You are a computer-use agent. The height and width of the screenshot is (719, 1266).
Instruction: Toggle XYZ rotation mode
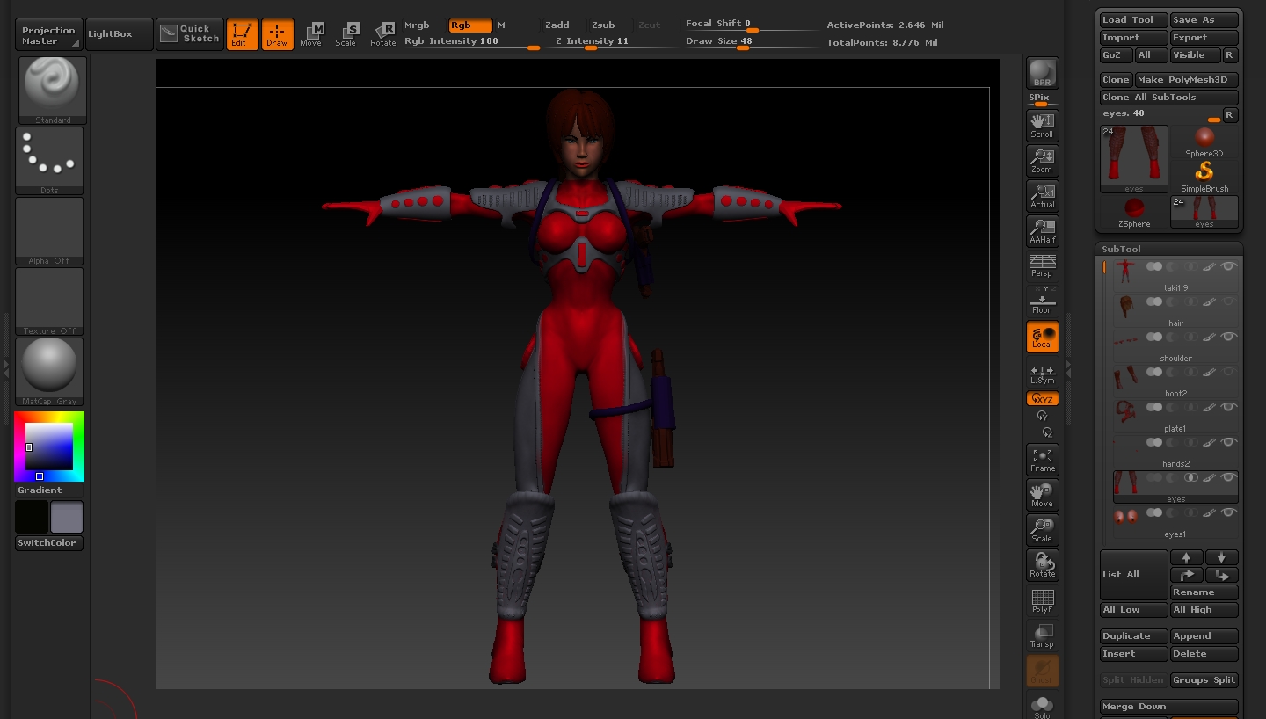pyautogui.click(x=1043, y=399)
